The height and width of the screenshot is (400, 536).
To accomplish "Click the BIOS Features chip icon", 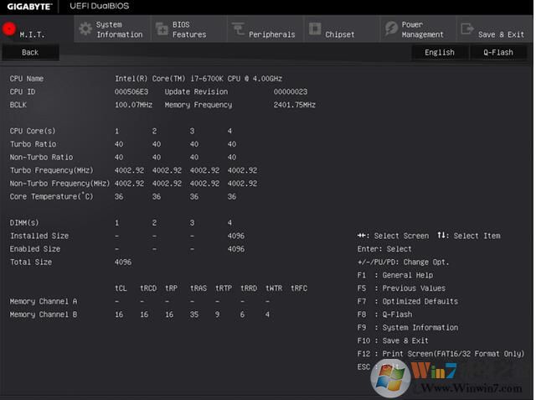I will 162,29.
